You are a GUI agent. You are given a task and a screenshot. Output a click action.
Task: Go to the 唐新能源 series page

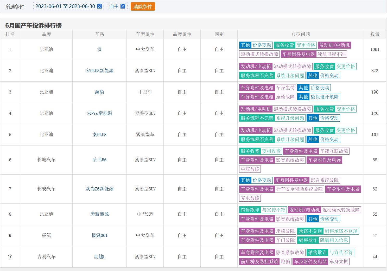click(x=99, y=214)
